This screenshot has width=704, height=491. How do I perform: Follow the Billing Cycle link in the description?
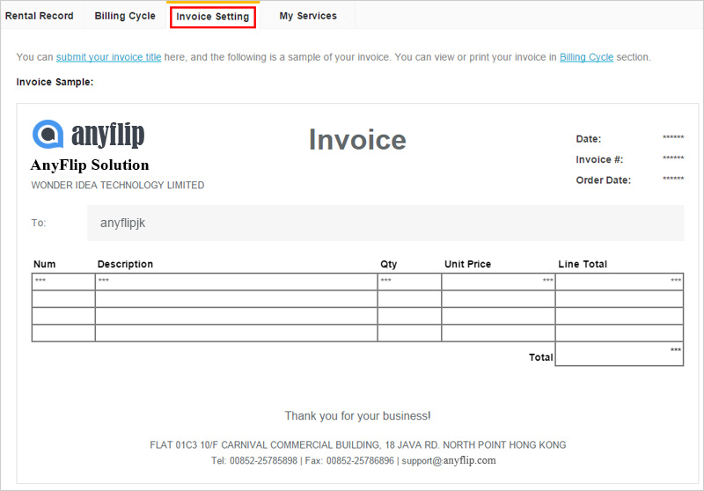[586, 57]
